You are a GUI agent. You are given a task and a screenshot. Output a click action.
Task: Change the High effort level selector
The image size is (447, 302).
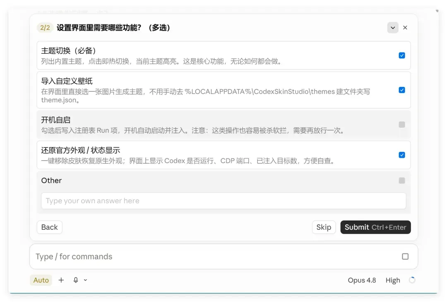click(392, 280)
